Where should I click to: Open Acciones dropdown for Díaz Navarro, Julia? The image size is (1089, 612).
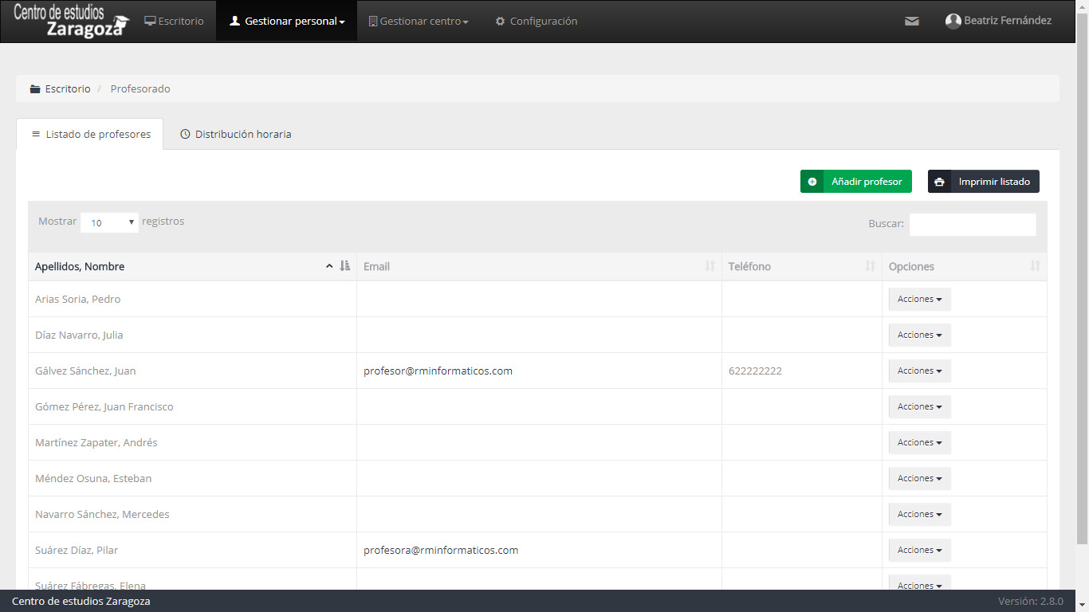click(x=920, y=335)
